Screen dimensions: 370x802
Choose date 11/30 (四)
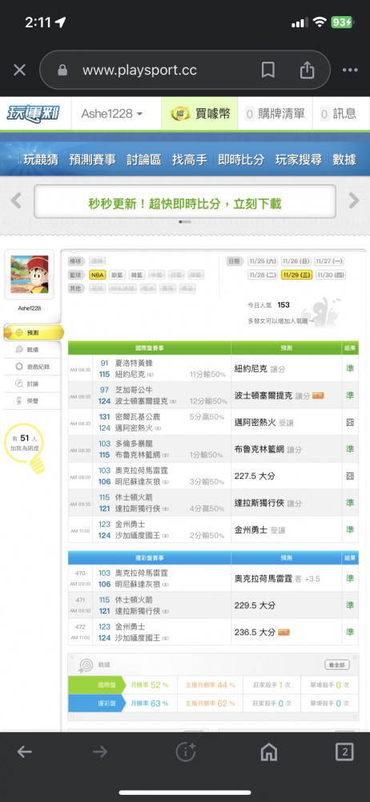pos(330,274)
